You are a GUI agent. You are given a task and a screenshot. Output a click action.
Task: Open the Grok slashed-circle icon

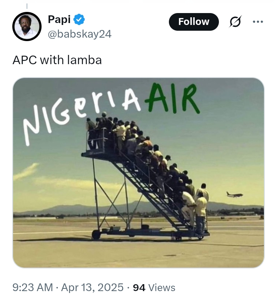(235, 22)
